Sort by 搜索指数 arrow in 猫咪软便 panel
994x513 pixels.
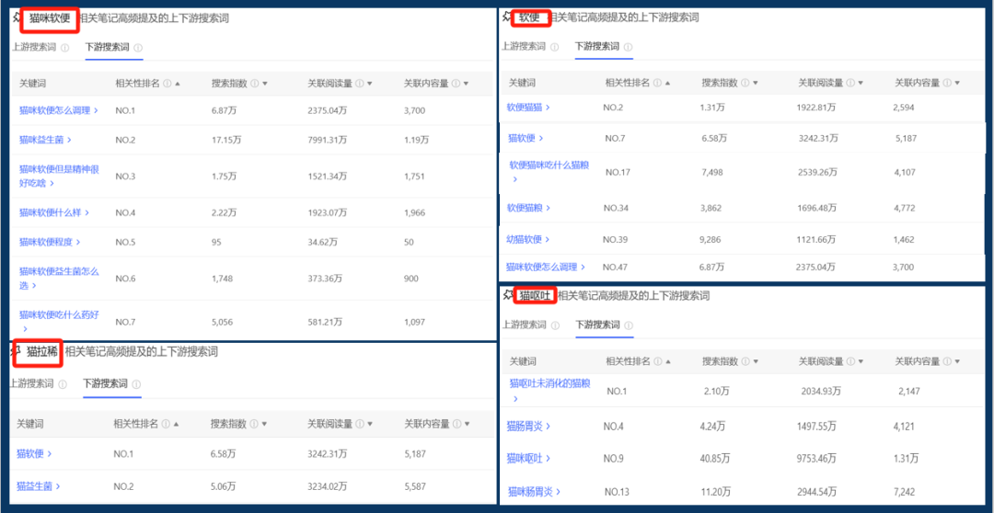coord(264,84)
